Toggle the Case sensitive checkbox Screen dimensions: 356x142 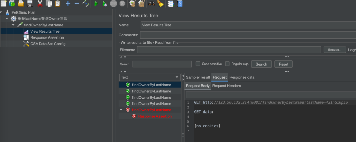click(x=198, y=64)
